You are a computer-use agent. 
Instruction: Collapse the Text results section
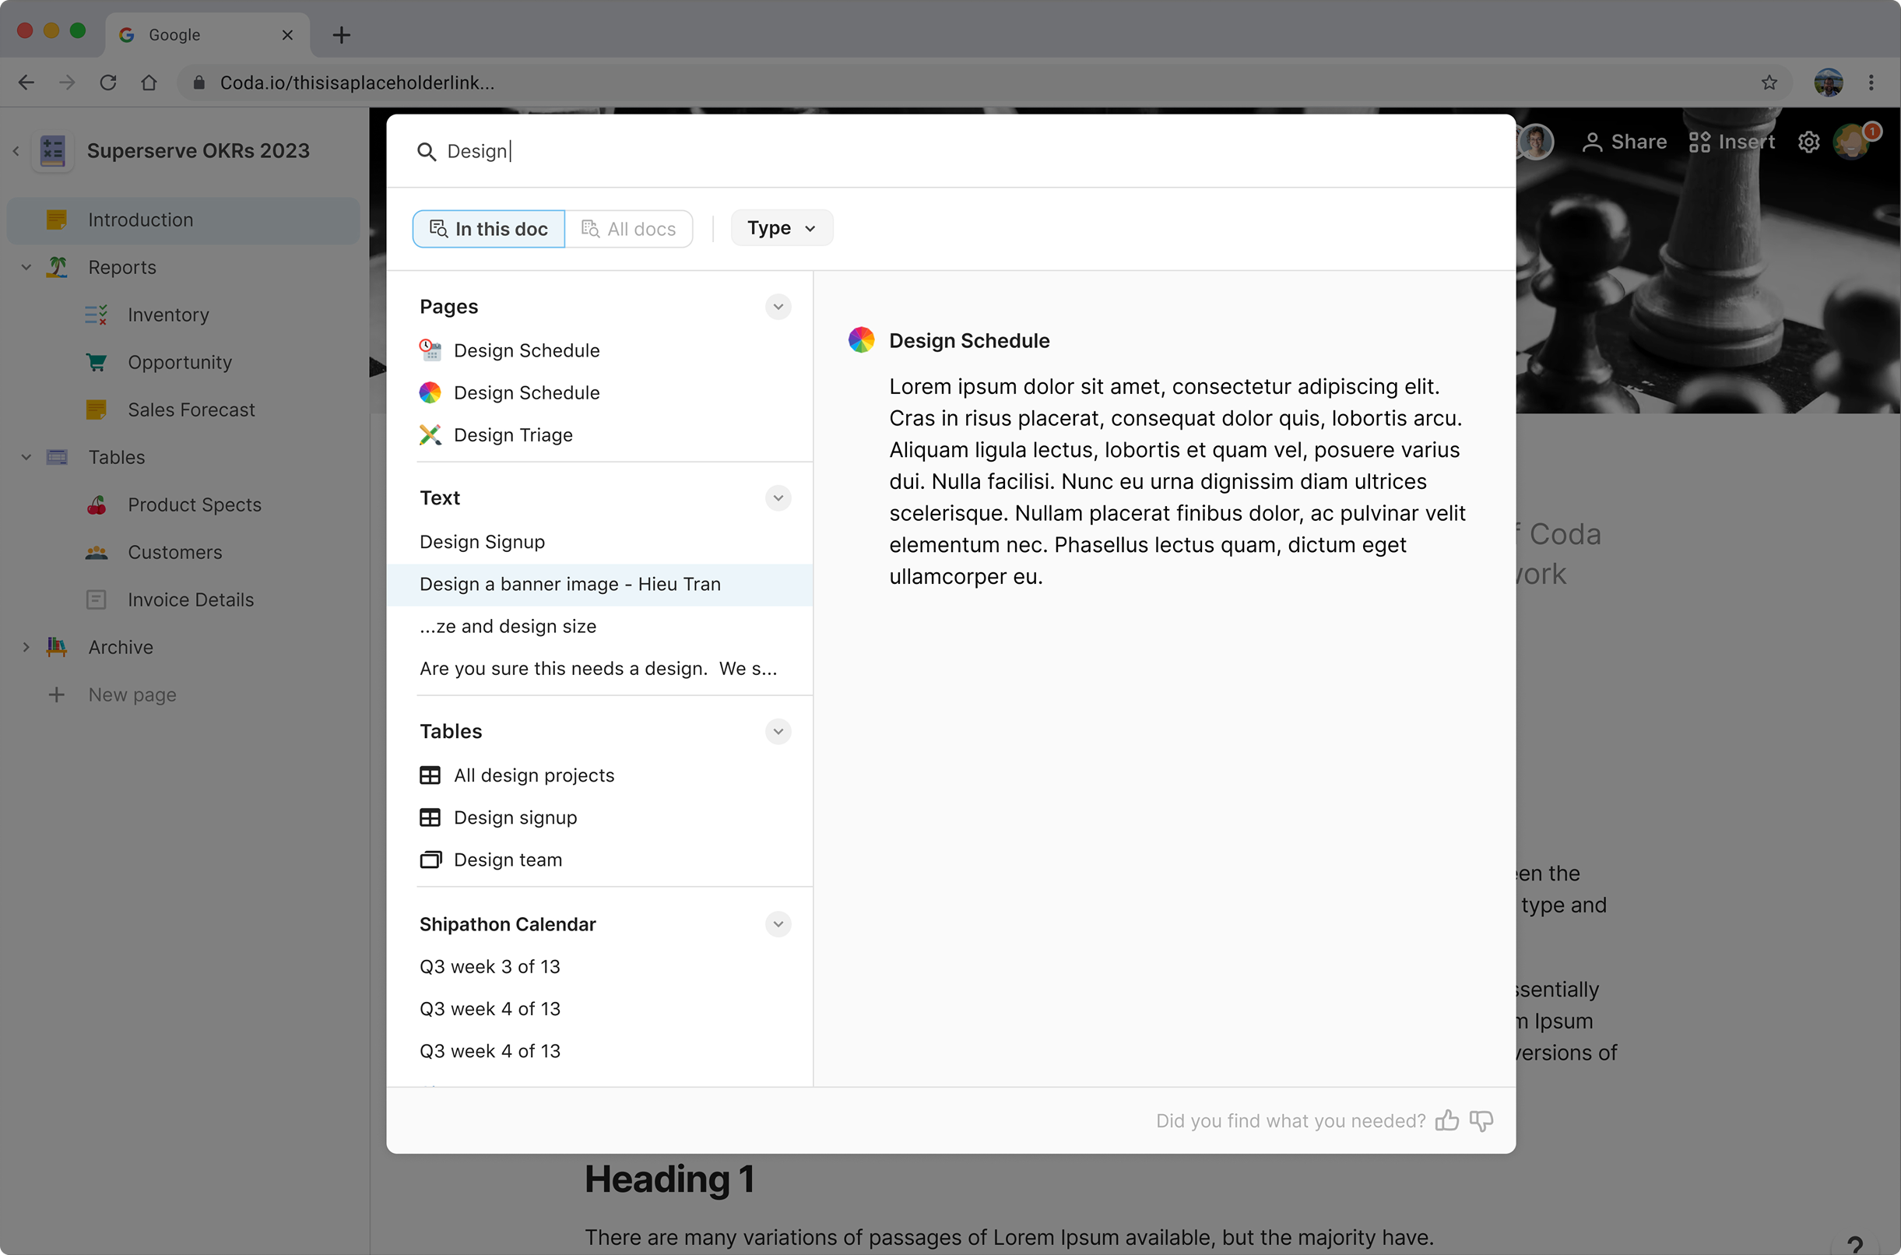pyautogui.click(x=778, y=497)
